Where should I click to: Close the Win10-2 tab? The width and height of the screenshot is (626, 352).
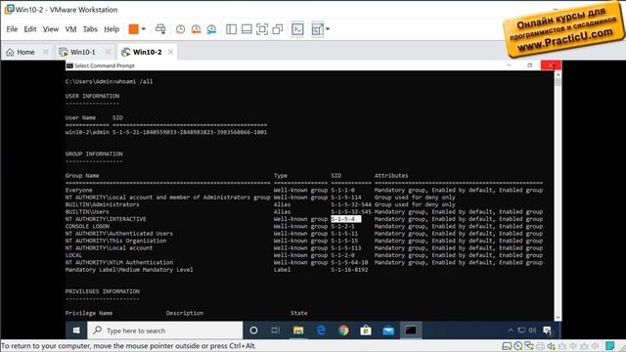point(170,52)
